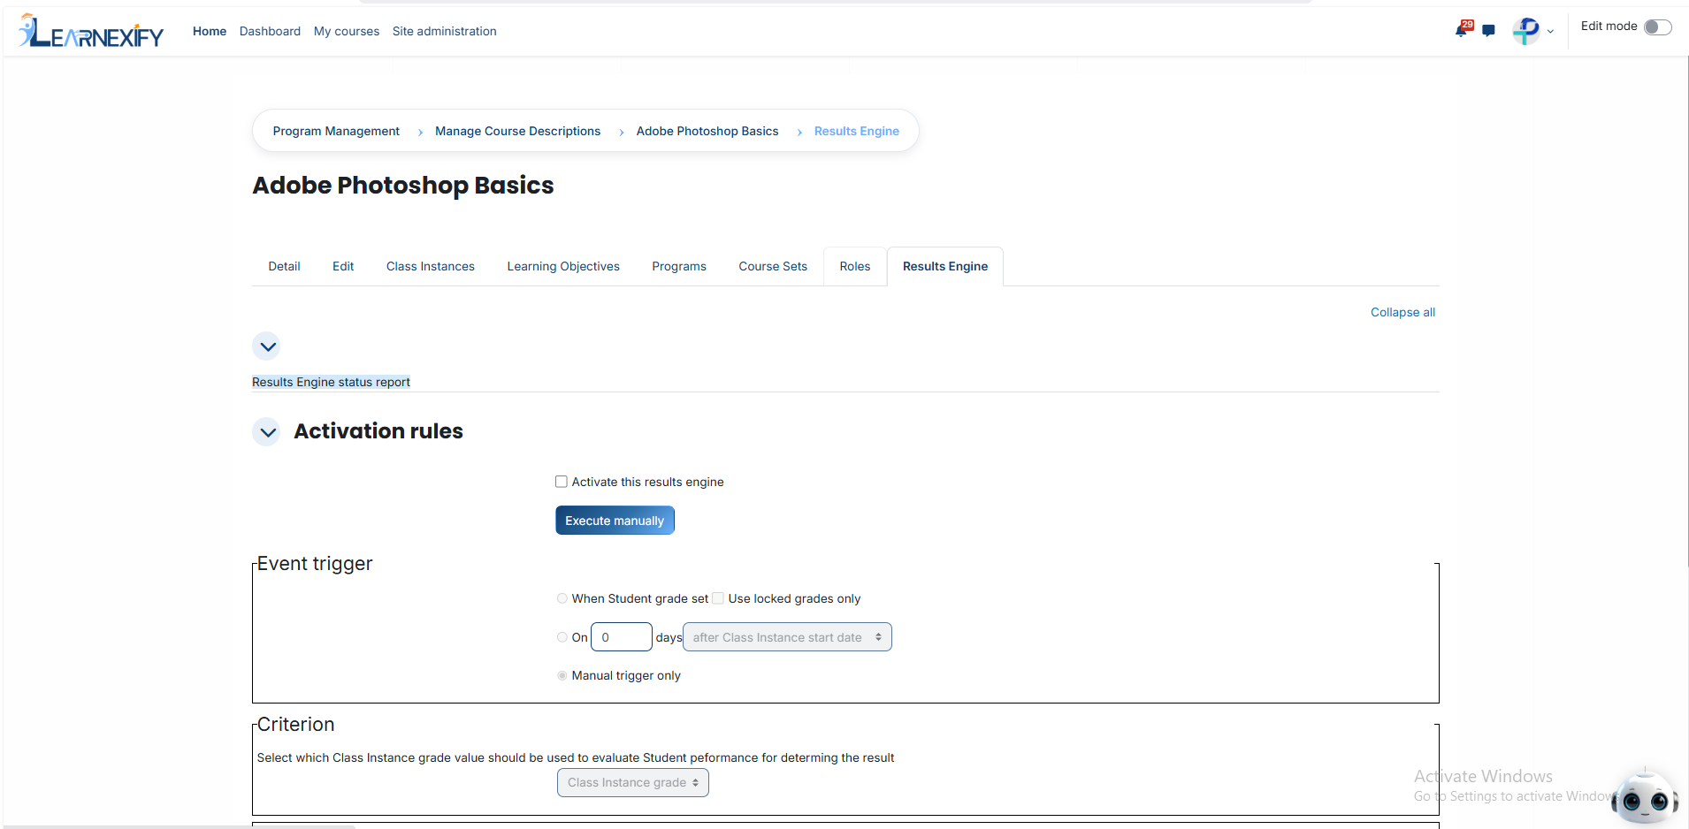Collapse the Results Engine status report section

pos(266,346)
